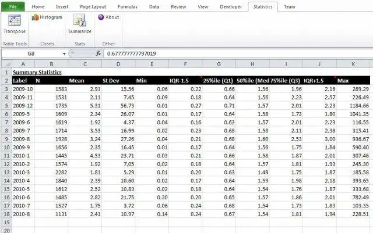Click the N value 1131
The height and width of the screenshot is (233, 373).
click(x=51, y=214)
